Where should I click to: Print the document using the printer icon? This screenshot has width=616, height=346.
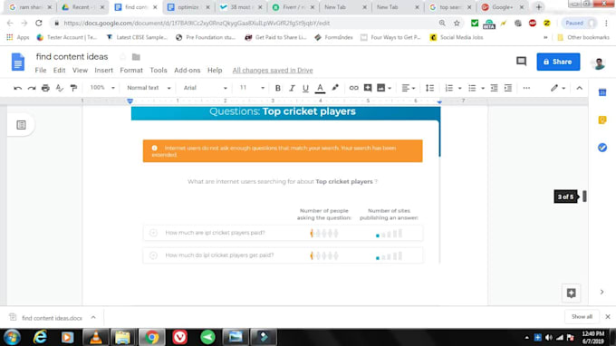45,88
